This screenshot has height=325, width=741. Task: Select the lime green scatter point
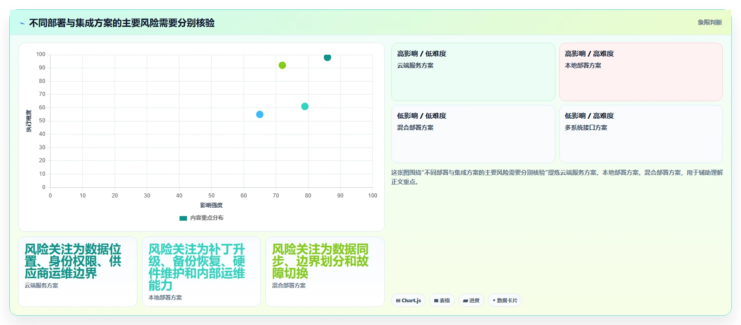(x=282, y=65)
